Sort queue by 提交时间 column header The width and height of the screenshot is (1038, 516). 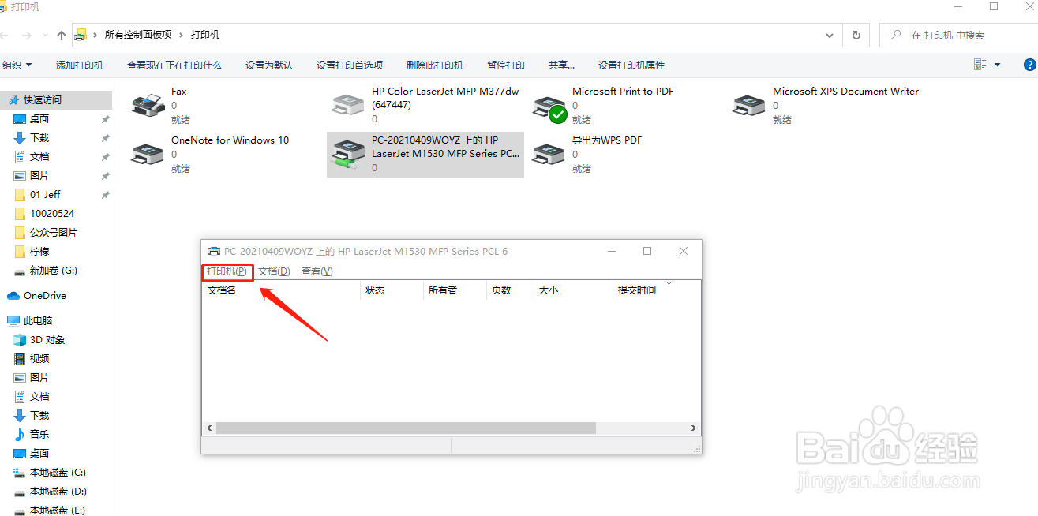657,290
